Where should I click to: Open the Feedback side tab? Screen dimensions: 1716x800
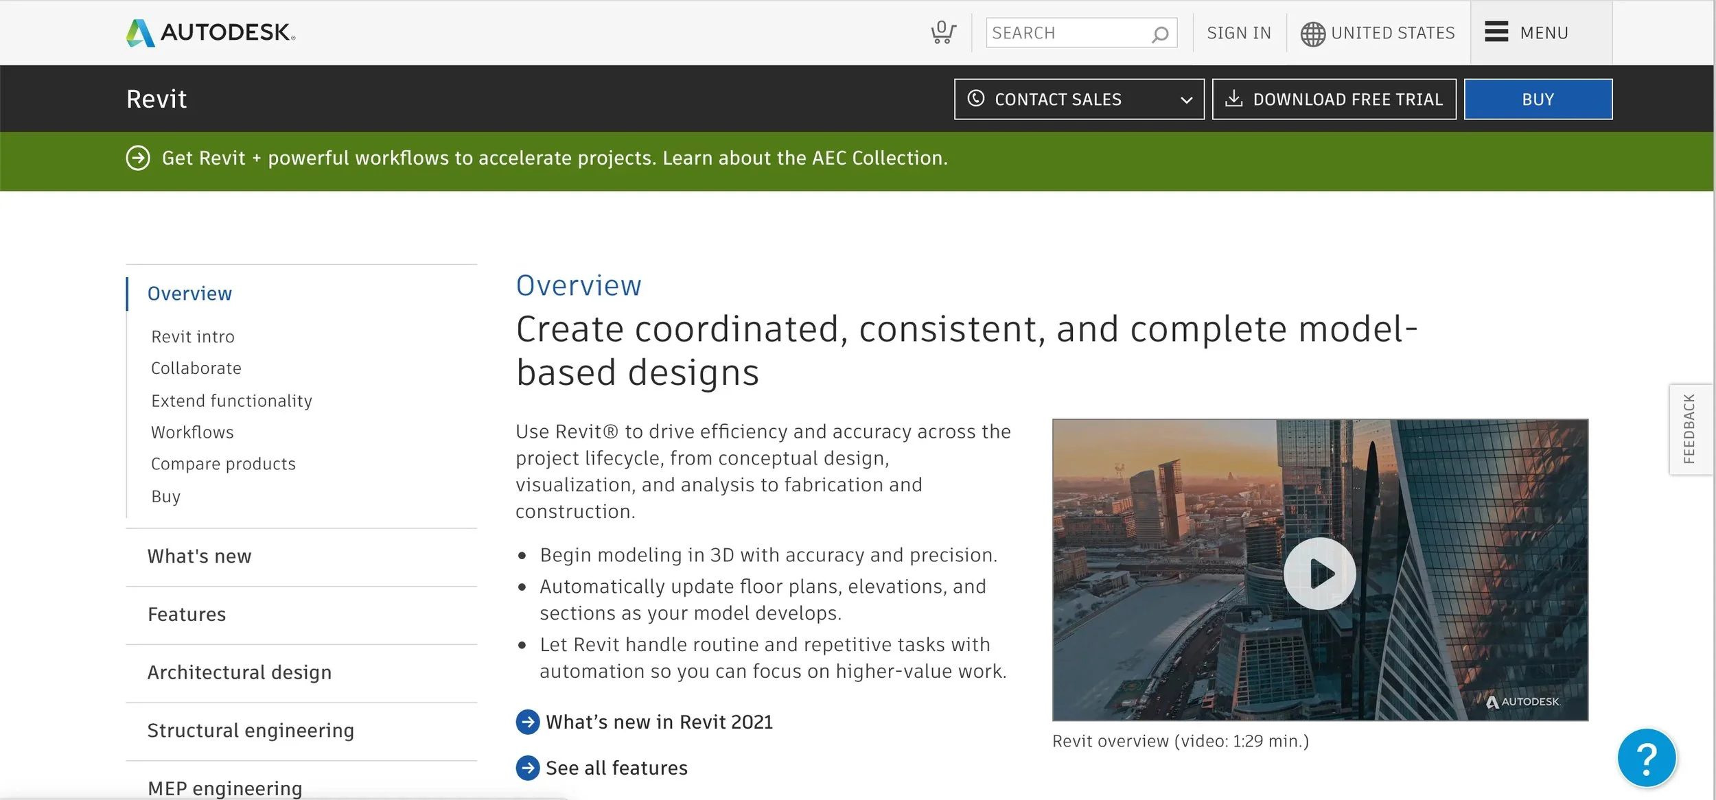coord(1689,429)
